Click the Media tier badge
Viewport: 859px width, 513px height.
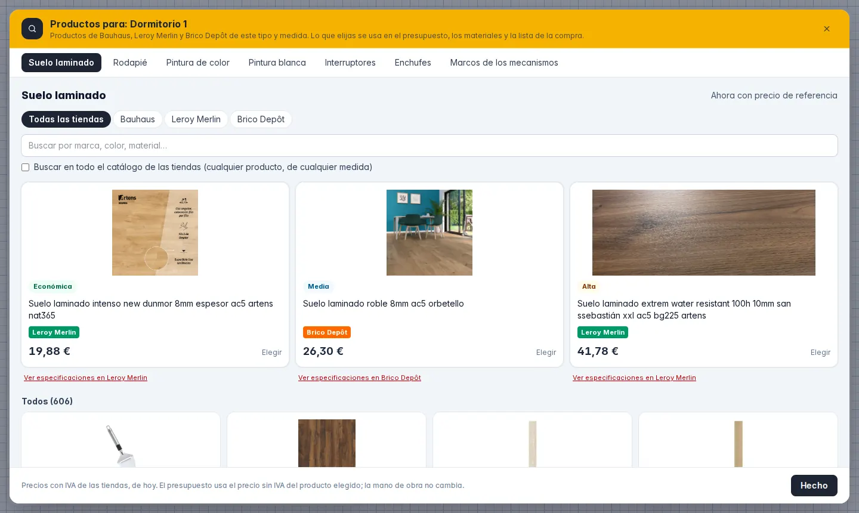pos(319,286)
